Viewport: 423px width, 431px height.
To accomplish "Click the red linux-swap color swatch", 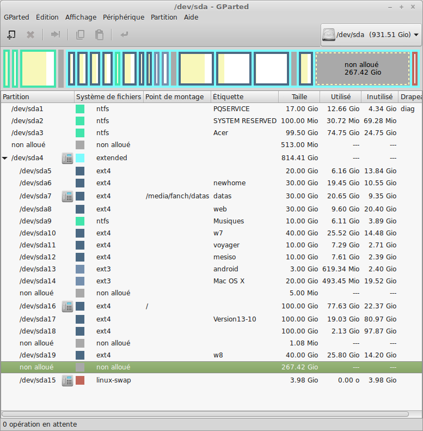I will coord(80,380).
